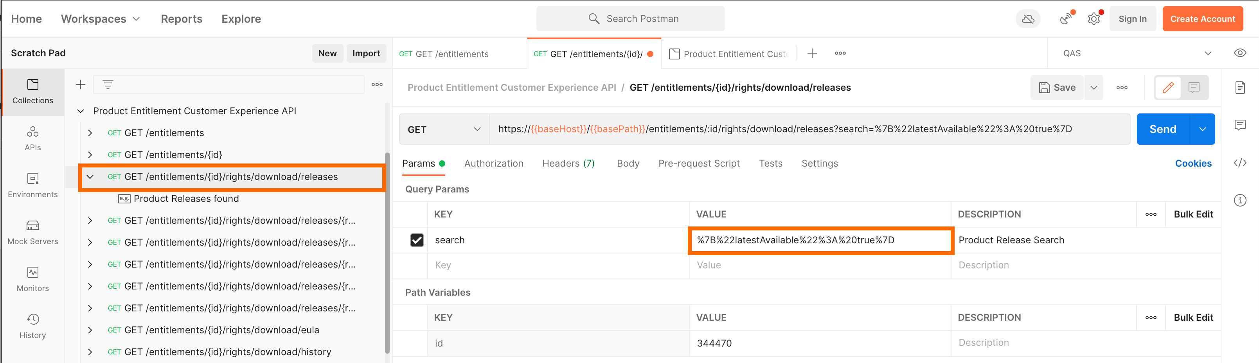Expand the GET /entitlements/{id} request folder

(x=90, y=155)
